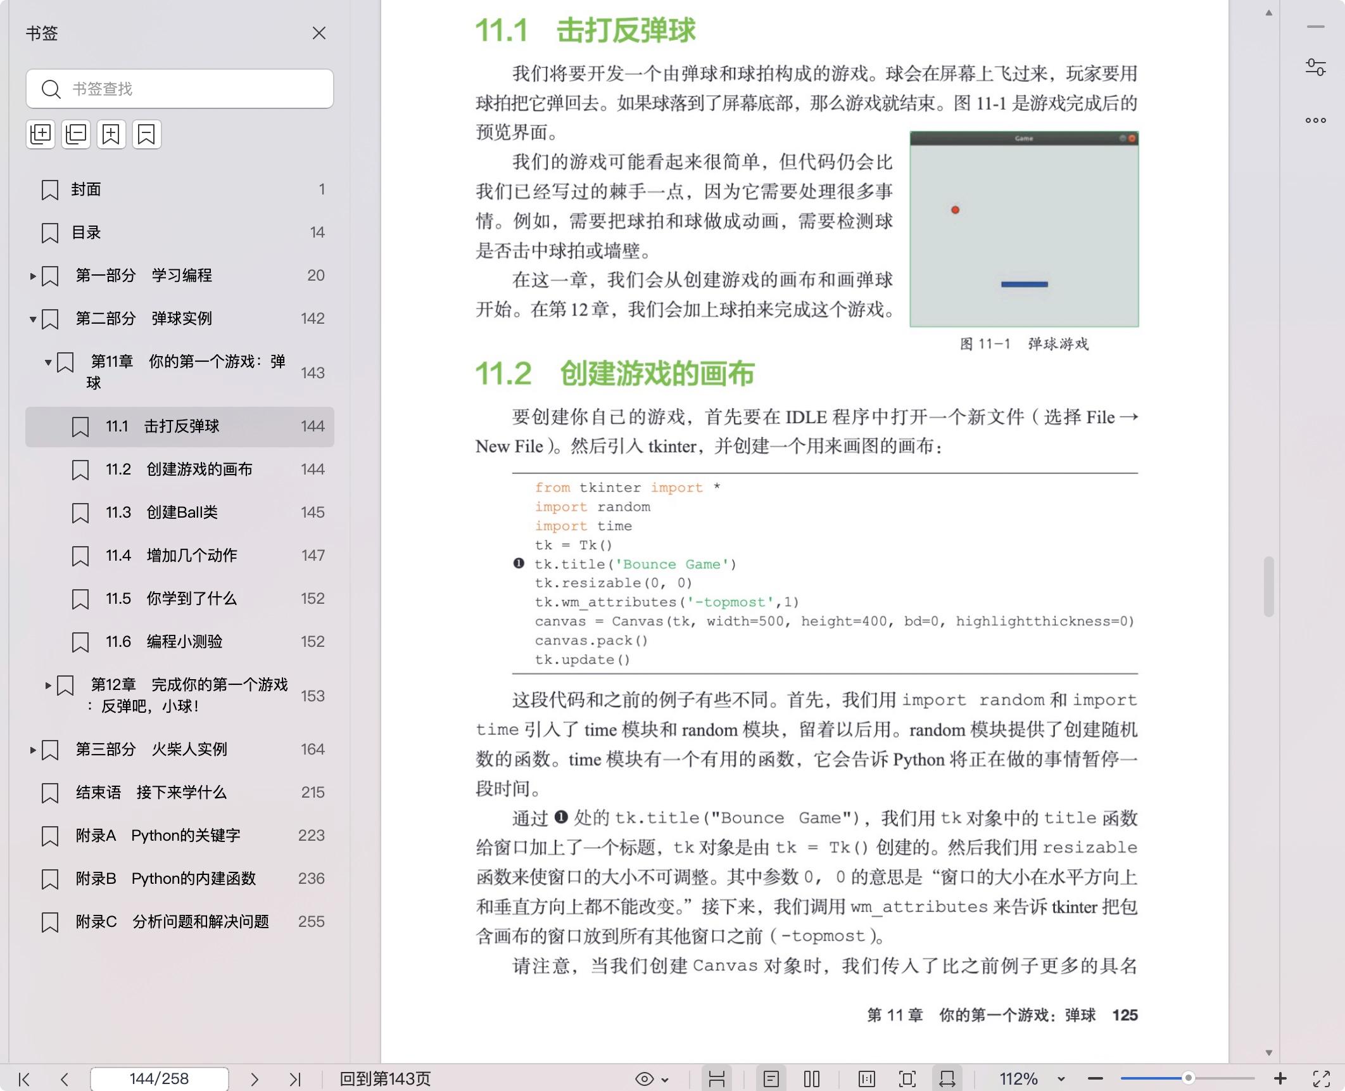Expand all bookmarks icon

pos(41,134)
